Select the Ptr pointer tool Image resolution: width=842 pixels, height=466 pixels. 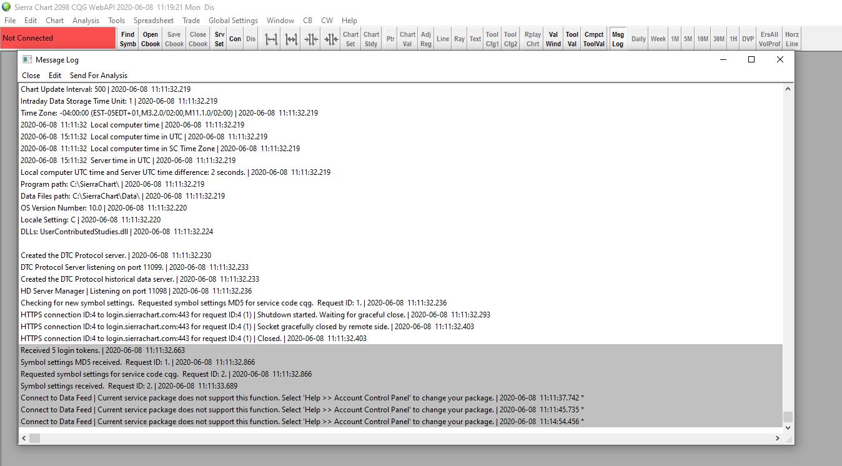point(390,39)
